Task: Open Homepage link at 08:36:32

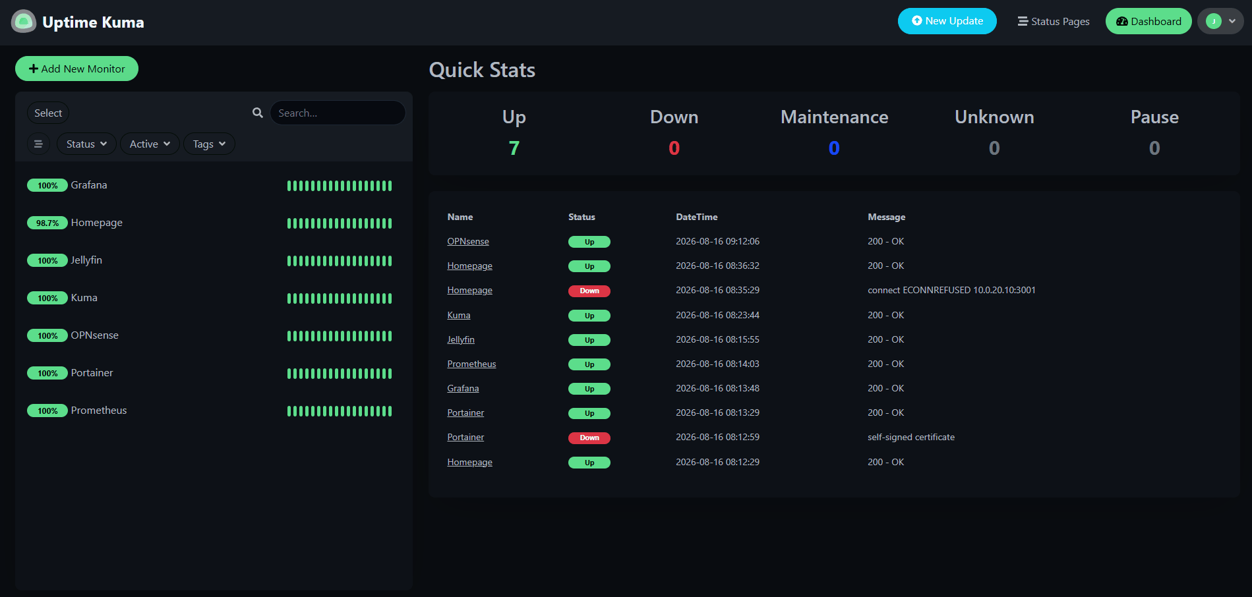Action: pos(469,266)
